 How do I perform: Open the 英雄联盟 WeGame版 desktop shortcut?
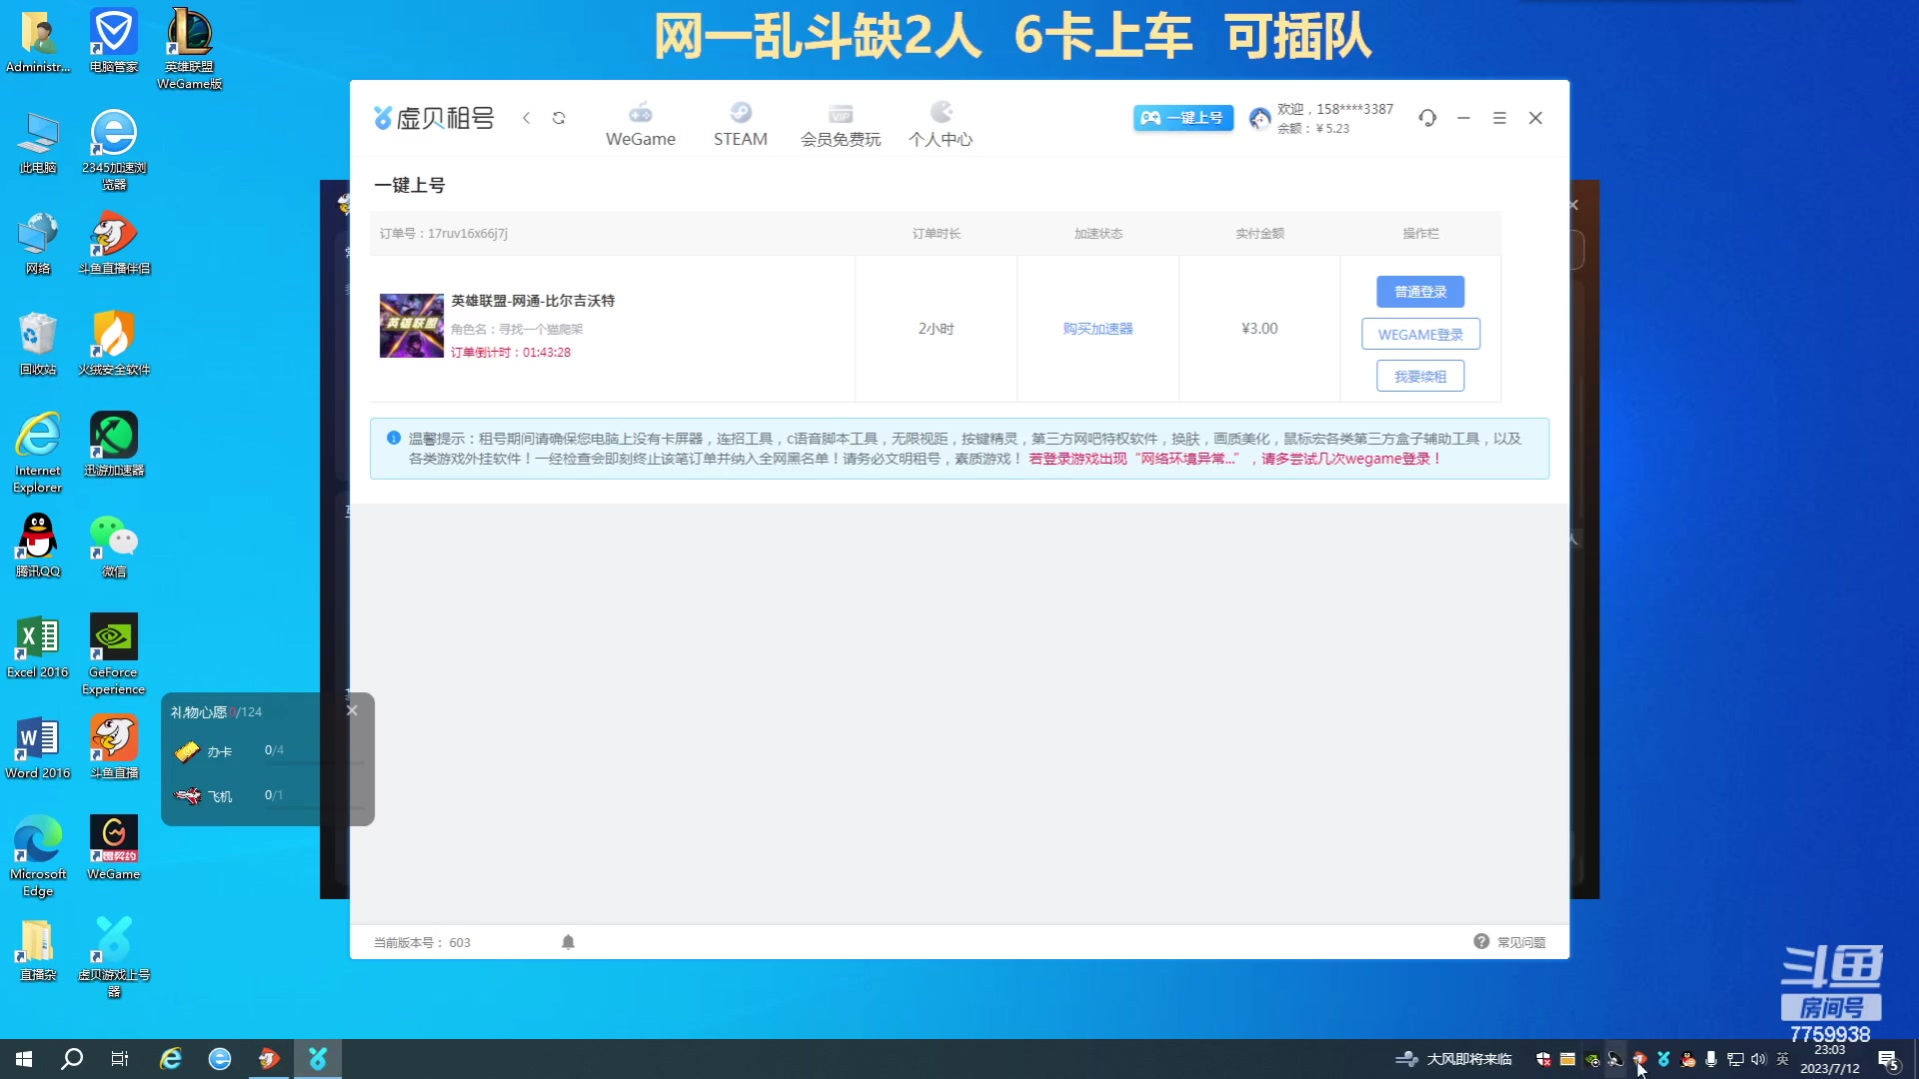[189, 49]
